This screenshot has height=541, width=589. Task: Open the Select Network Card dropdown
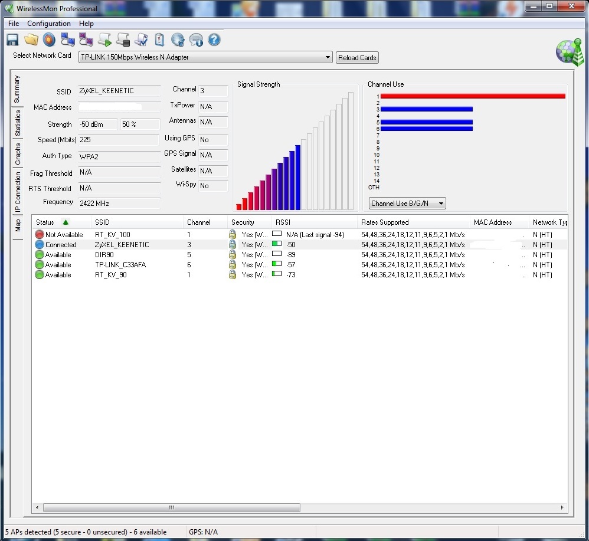tap(328, 57)
